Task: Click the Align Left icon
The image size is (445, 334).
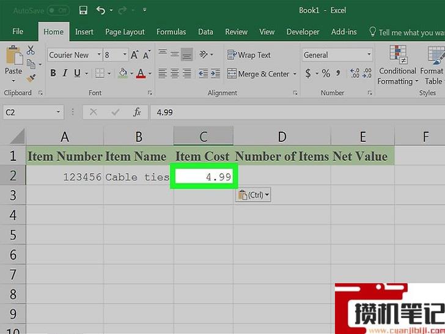Action: [163, 73]
